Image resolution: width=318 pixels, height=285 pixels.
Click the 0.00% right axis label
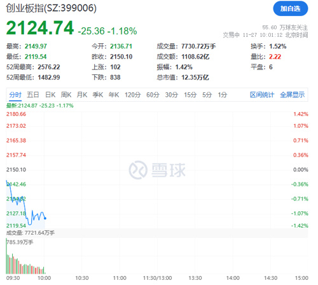(300, 170)
